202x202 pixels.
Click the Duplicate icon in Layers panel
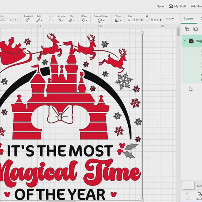(195, 29)
